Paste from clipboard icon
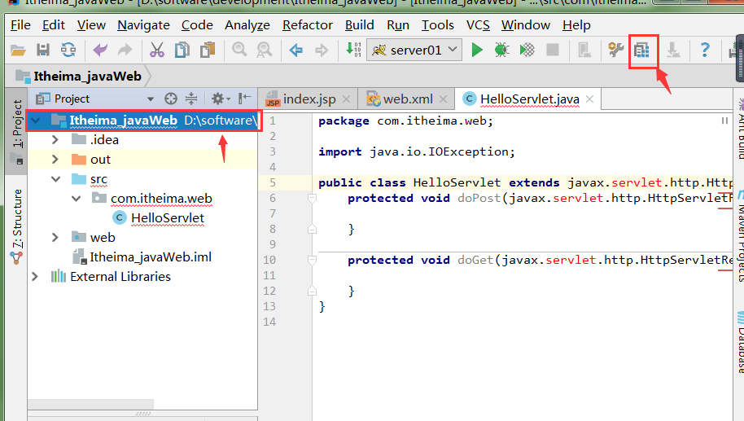744x421 pixels. coord(208,50)
